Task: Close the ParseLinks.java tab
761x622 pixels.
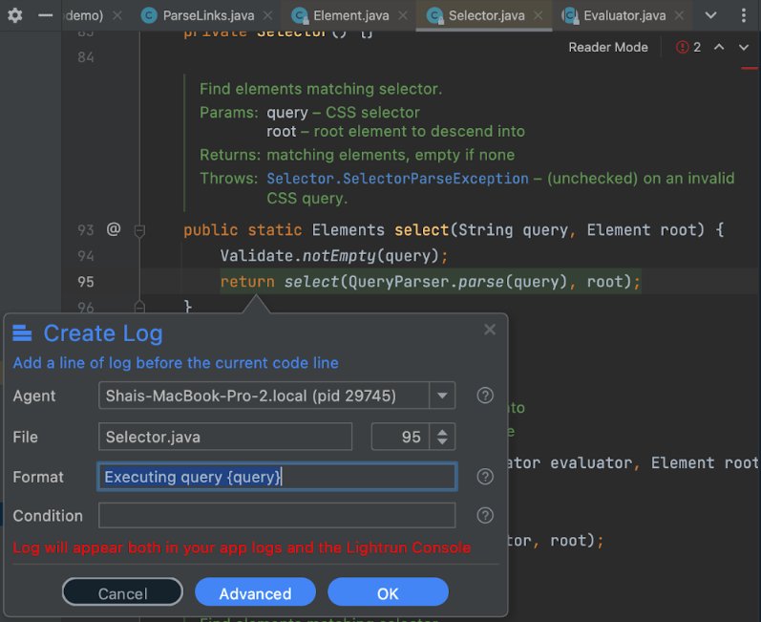Action: point(268,15)
